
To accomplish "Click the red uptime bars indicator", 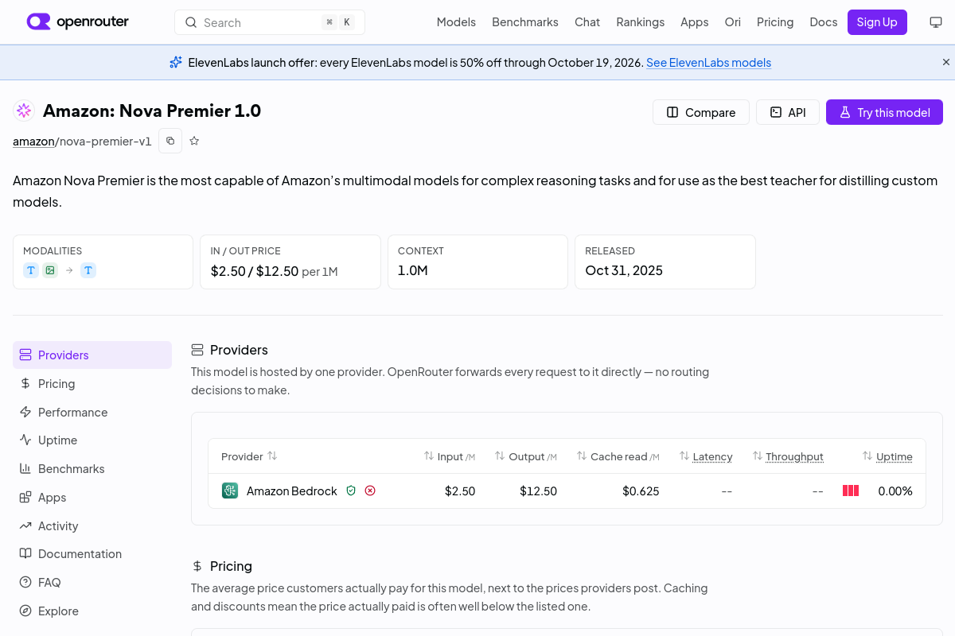I will click(x=851, y=491).
